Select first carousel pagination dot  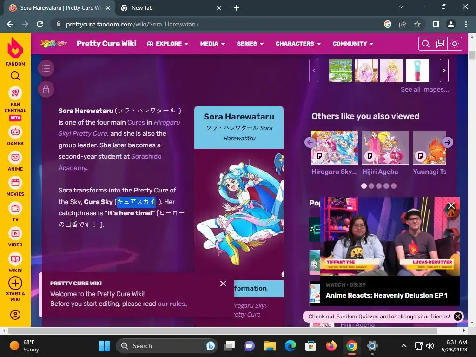click(364, 186)
